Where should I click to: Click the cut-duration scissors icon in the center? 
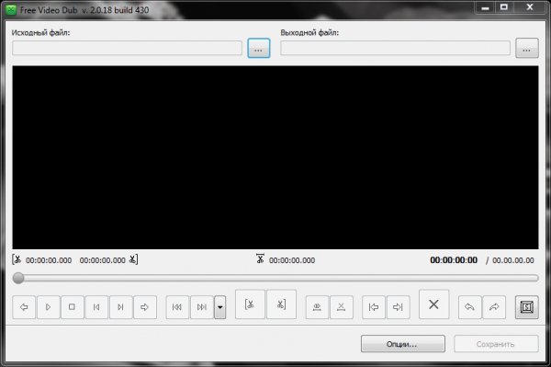(260, 258)
